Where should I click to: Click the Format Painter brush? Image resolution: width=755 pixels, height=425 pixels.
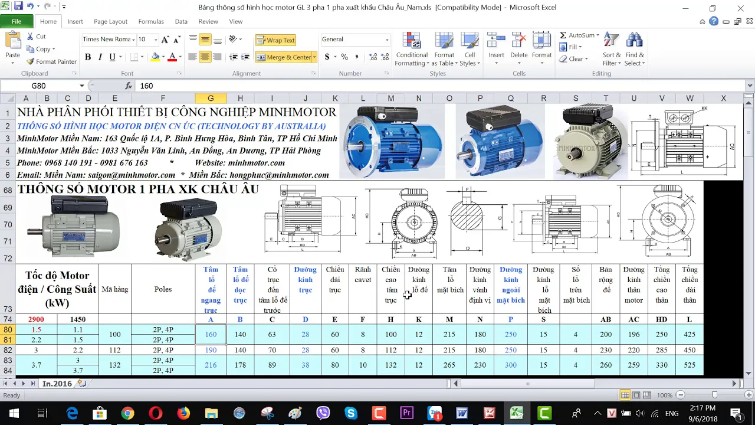[x=51, y=61]
